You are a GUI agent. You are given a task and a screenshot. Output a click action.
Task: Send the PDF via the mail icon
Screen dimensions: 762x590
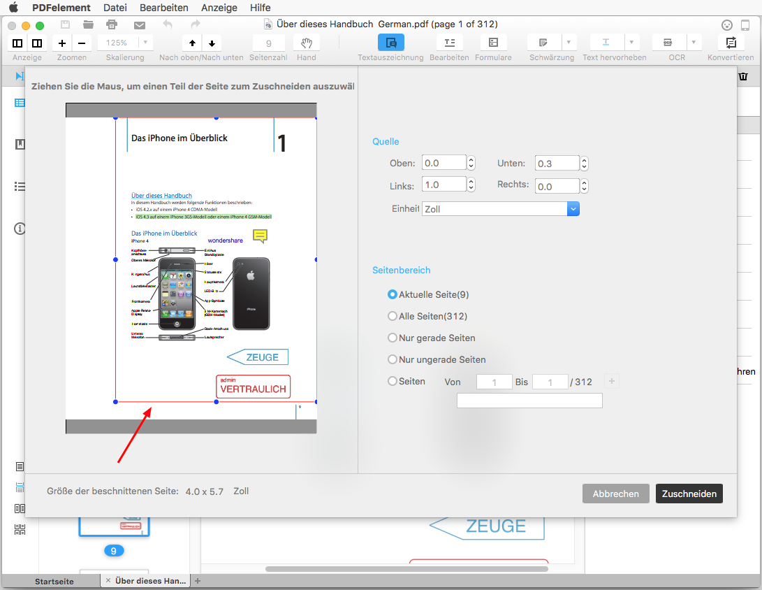(140, 24)
